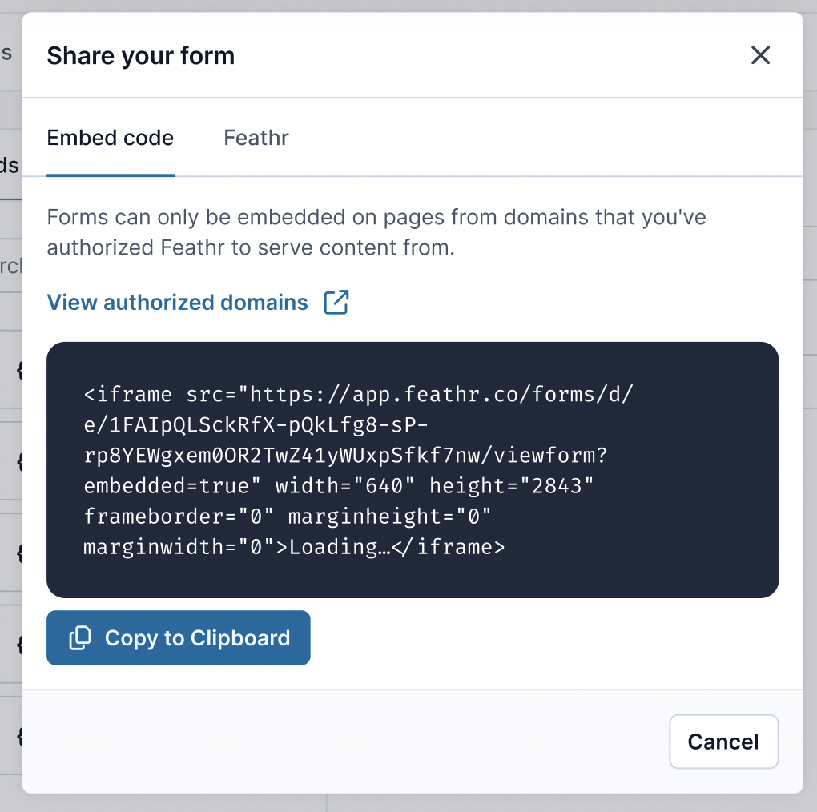Click the code line with width="640" height="2843"
817x812 pixels.
339,486
